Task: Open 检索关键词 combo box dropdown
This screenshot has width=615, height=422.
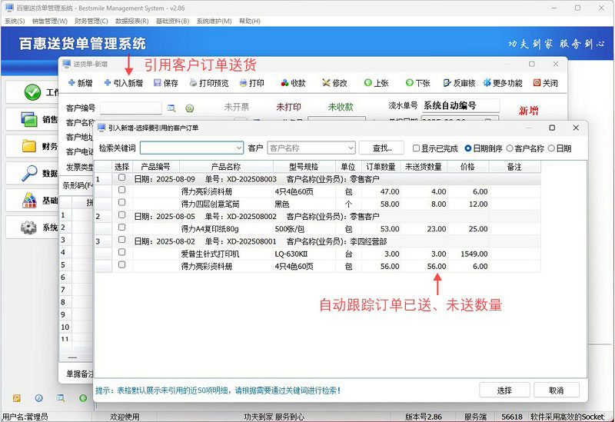Action: [x=239, y=148]
